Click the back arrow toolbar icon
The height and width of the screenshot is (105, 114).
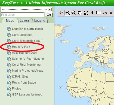61,12
